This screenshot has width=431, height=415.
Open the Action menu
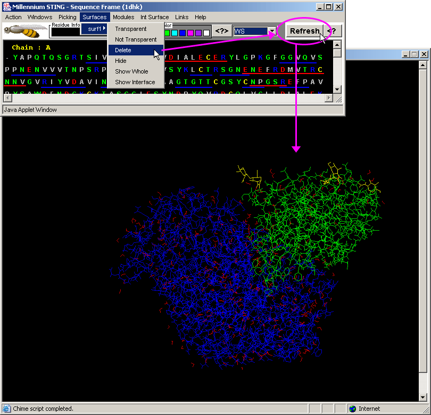pos(13,17)
